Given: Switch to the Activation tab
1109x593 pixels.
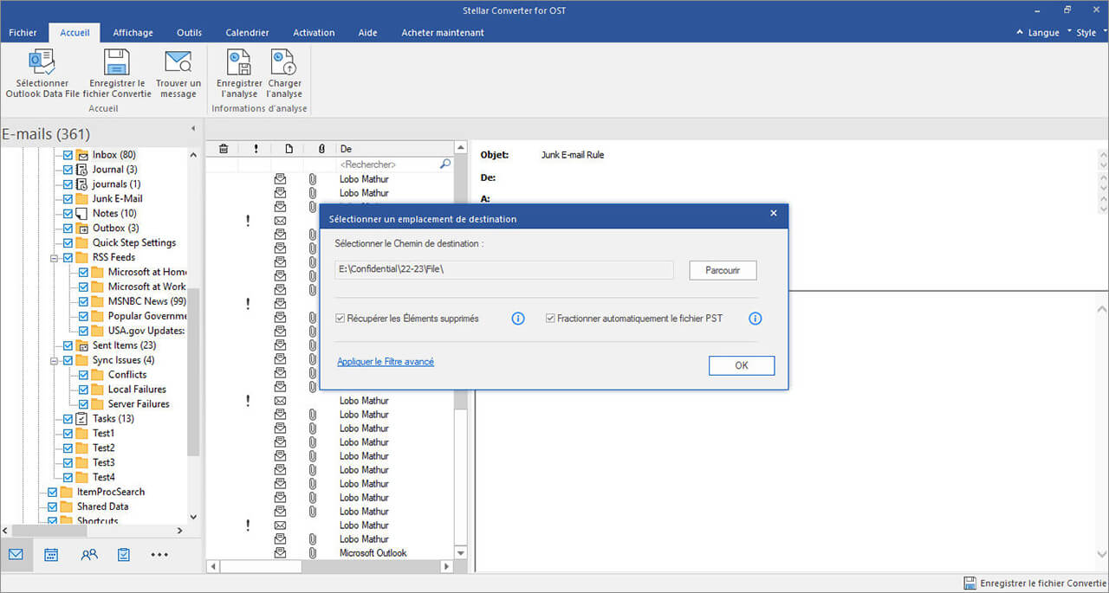Looking at the screenshot, I should (314, 33).
